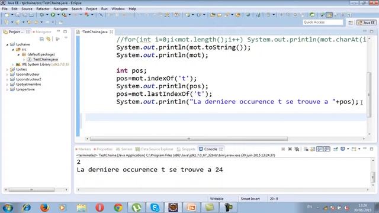The width and height of the screenshot is (379, 213).
Task: Click the Quick Access search field
Action: (323, 22)
